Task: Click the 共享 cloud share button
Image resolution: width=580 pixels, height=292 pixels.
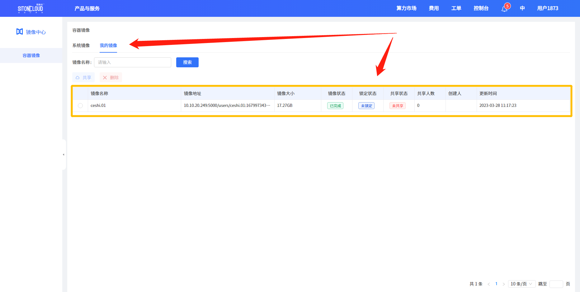Action: (x=83, y=78)
